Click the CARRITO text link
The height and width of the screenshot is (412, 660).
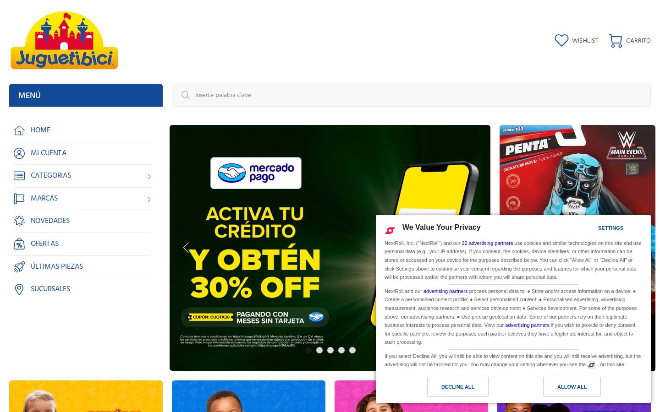[x=638, y=41]
